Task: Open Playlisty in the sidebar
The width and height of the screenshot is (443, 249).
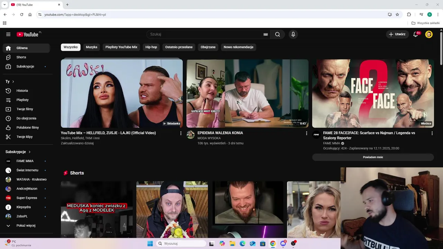Action: [26, 100]
